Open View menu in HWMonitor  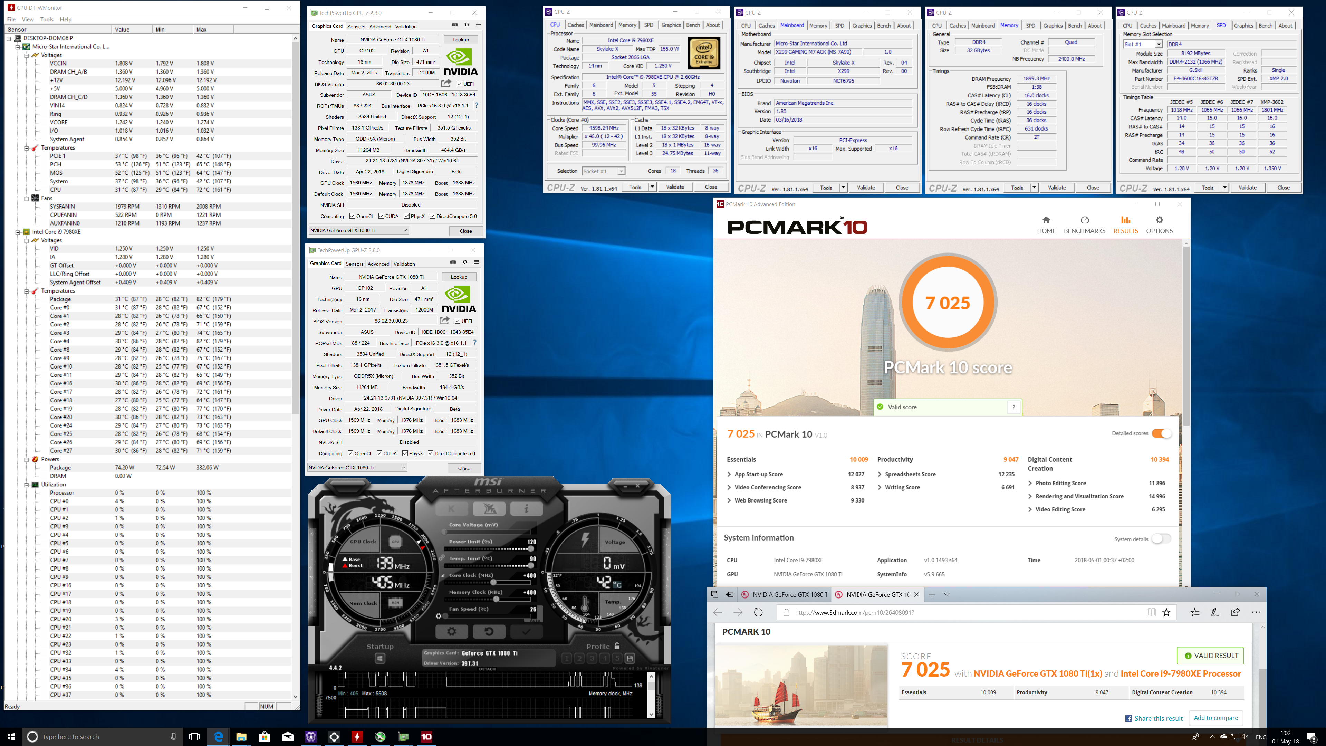pyautogui.click(x=28, y=19)
